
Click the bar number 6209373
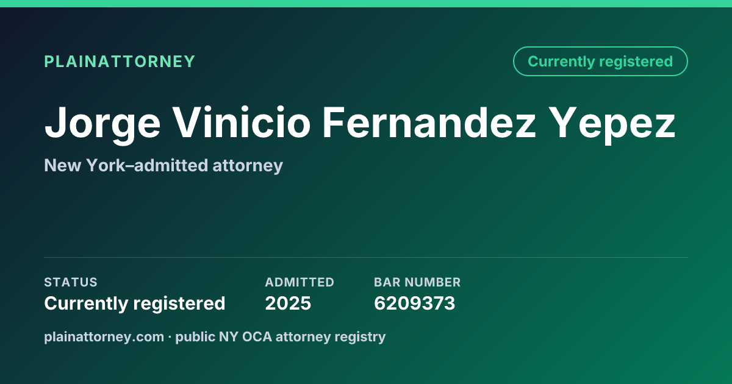tap(415, 304)
